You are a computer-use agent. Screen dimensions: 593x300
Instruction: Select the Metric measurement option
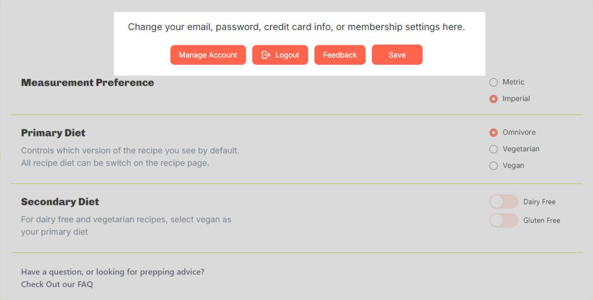pos(493,82)
